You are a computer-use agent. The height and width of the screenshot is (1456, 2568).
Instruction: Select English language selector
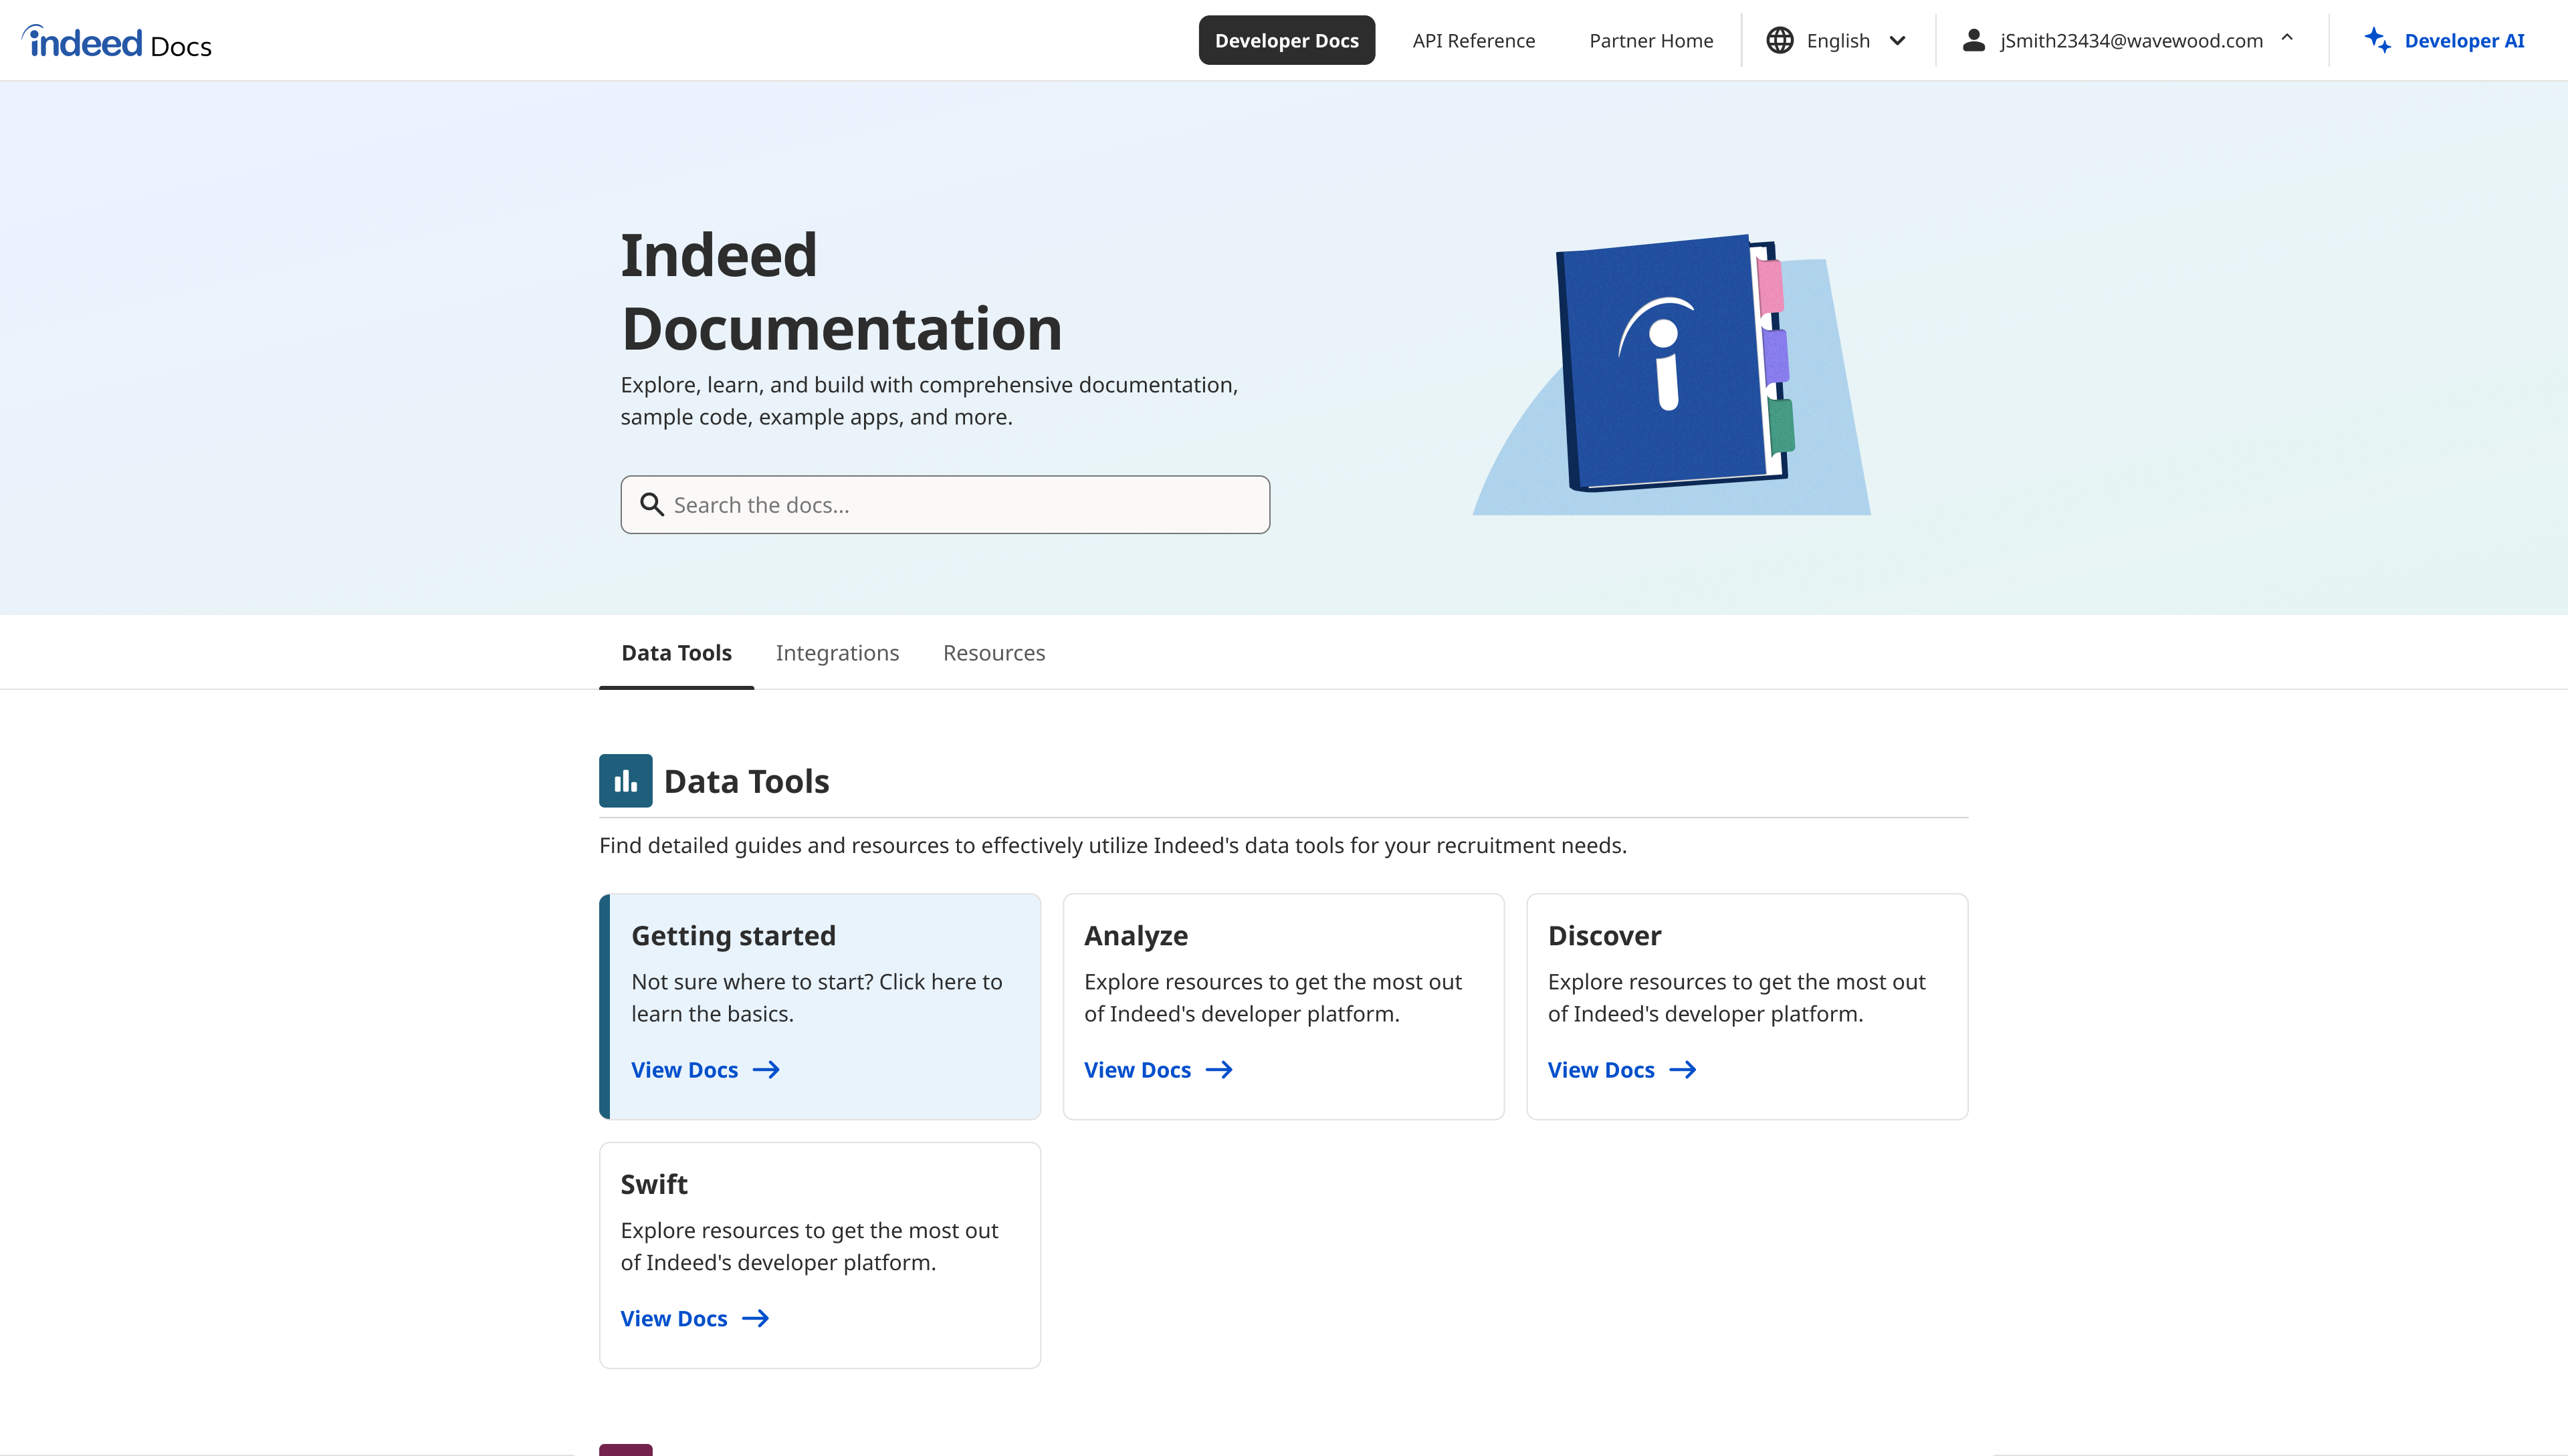point(1838,41)
